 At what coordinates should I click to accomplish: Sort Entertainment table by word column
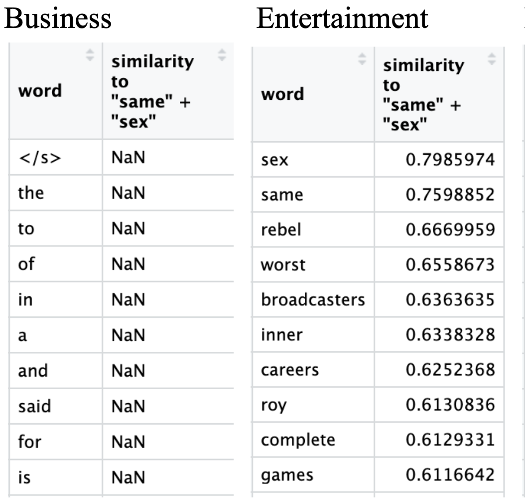point(362,60)
